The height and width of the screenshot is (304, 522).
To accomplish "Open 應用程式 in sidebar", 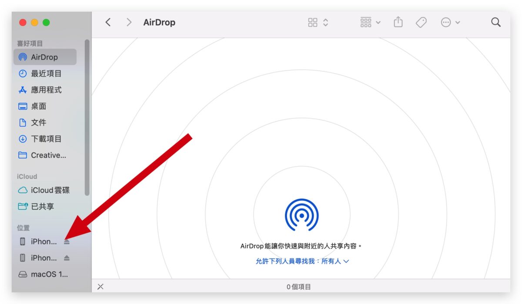I will coord(45,90).
